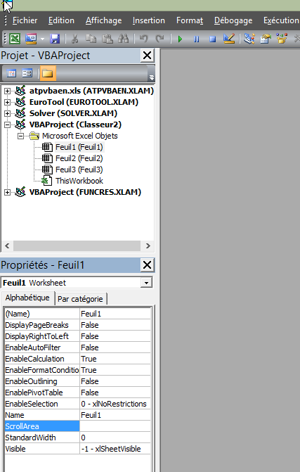The width and height of the screenshot is (300, 472).
Task: Open the Débogage menu
Action: [233, 20]
